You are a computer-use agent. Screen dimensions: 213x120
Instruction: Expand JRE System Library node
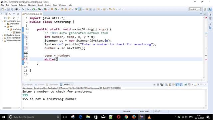(x=5, y=24)
